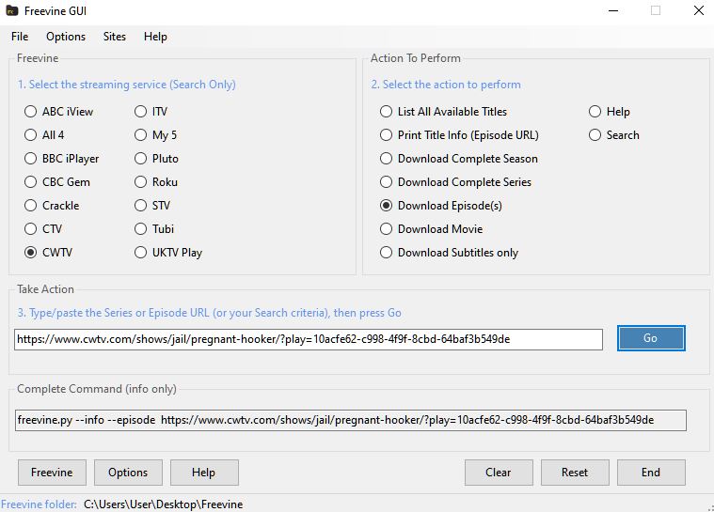Click the bottom Options button

click(128, 473)
